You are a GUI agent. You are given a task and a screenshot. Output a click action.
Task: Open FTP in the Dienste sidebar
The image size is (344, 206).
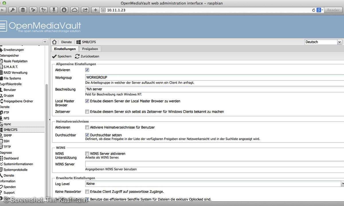coord(6,112)
